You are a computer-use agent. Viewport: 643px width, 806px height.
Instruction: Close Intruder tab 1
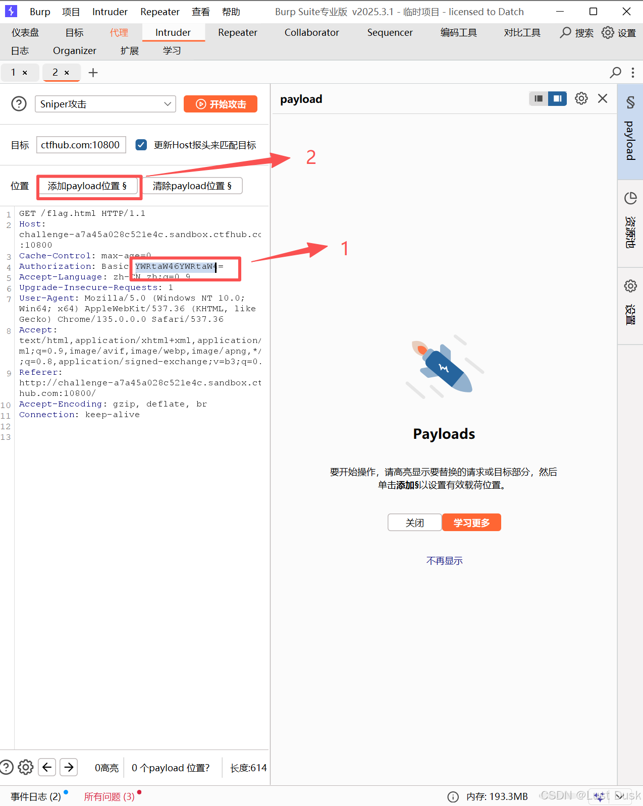(x=25, y=73)
